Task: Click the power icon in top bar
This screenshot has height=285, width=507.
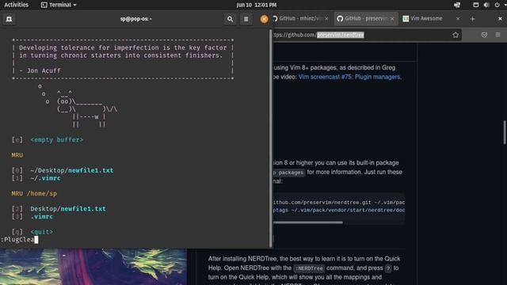Action: coord(497,5)
